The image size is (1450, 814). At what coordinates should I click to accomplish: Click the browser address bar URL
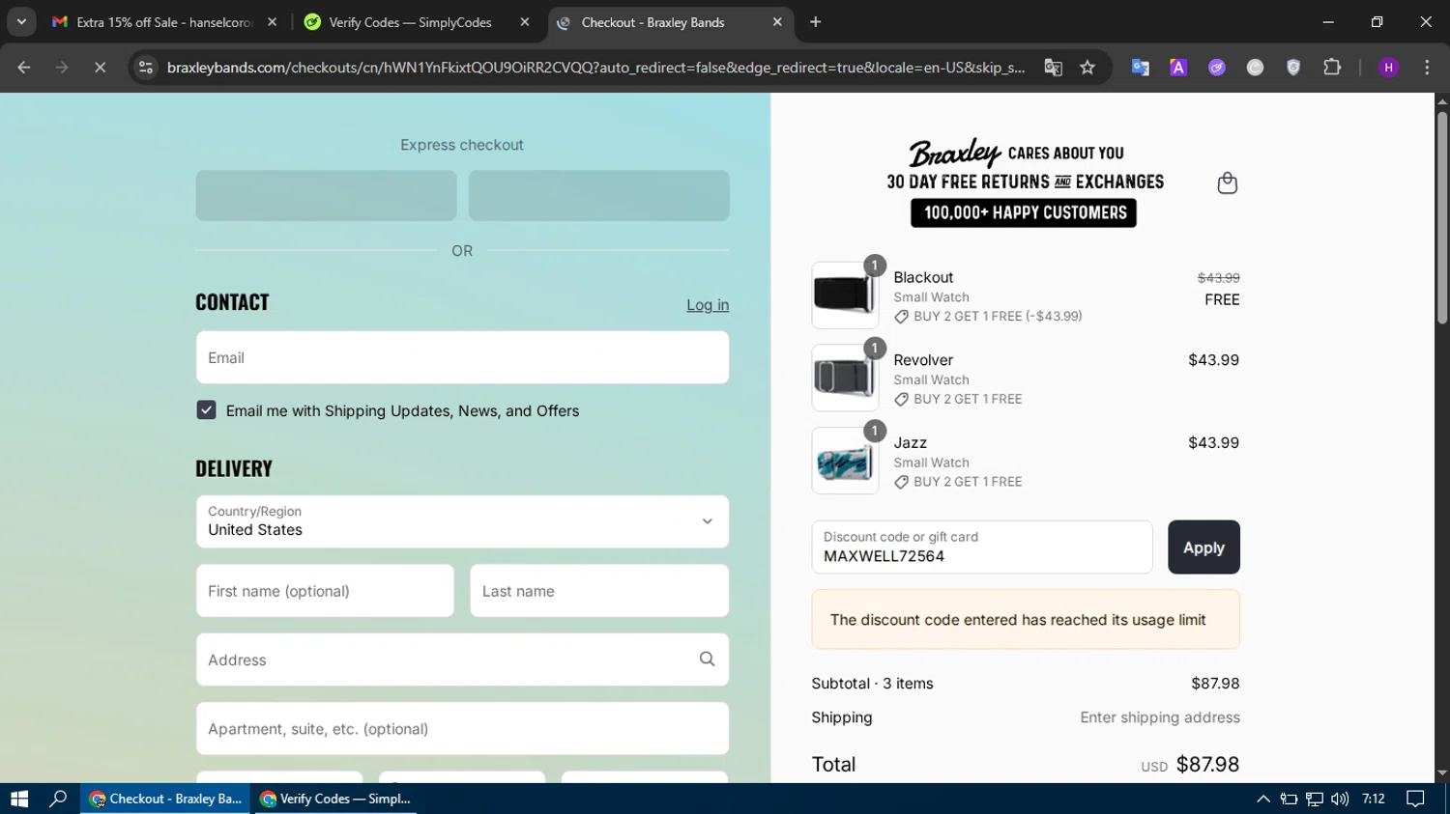pos(595,68)
